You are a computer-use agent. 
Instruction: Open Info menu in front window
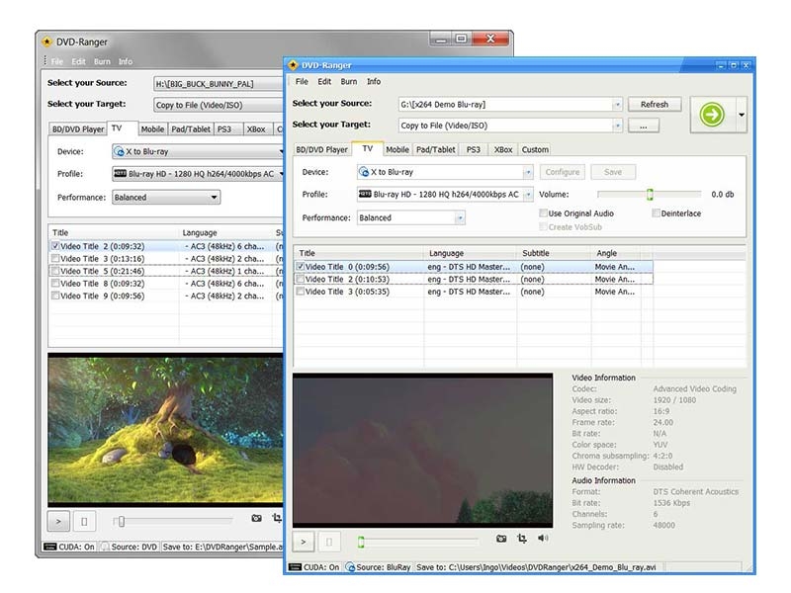click(x=374, y=82)
